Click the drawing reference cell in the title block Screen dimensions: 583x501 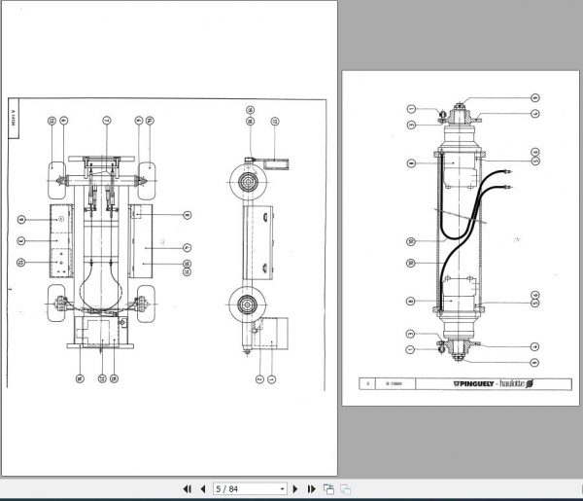(x=394, y=383)
